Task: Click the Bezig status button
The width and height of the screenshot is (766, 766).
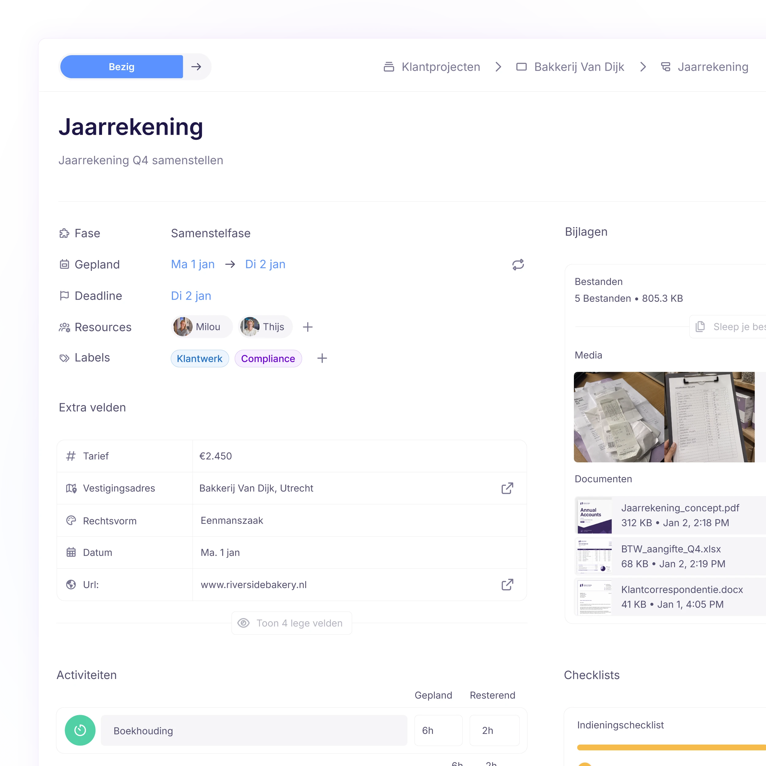Action: (121, 66)
